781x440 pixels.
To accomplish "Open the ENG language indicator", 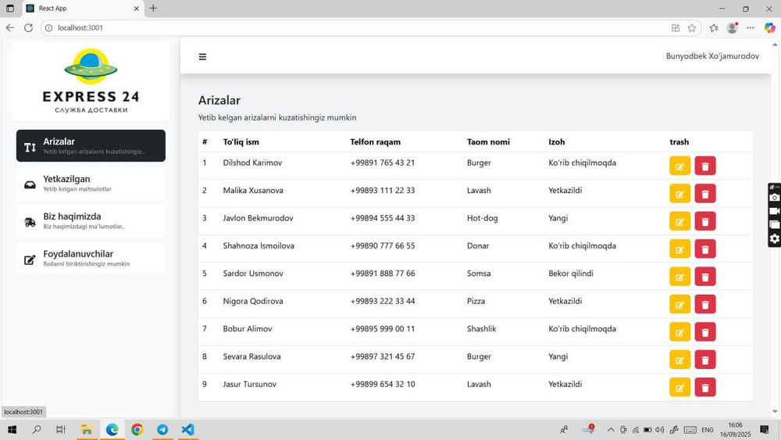I will pos(708,430).
